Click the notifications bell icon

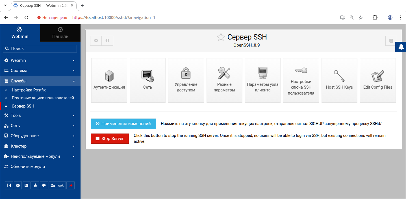[x=401, y=47]
